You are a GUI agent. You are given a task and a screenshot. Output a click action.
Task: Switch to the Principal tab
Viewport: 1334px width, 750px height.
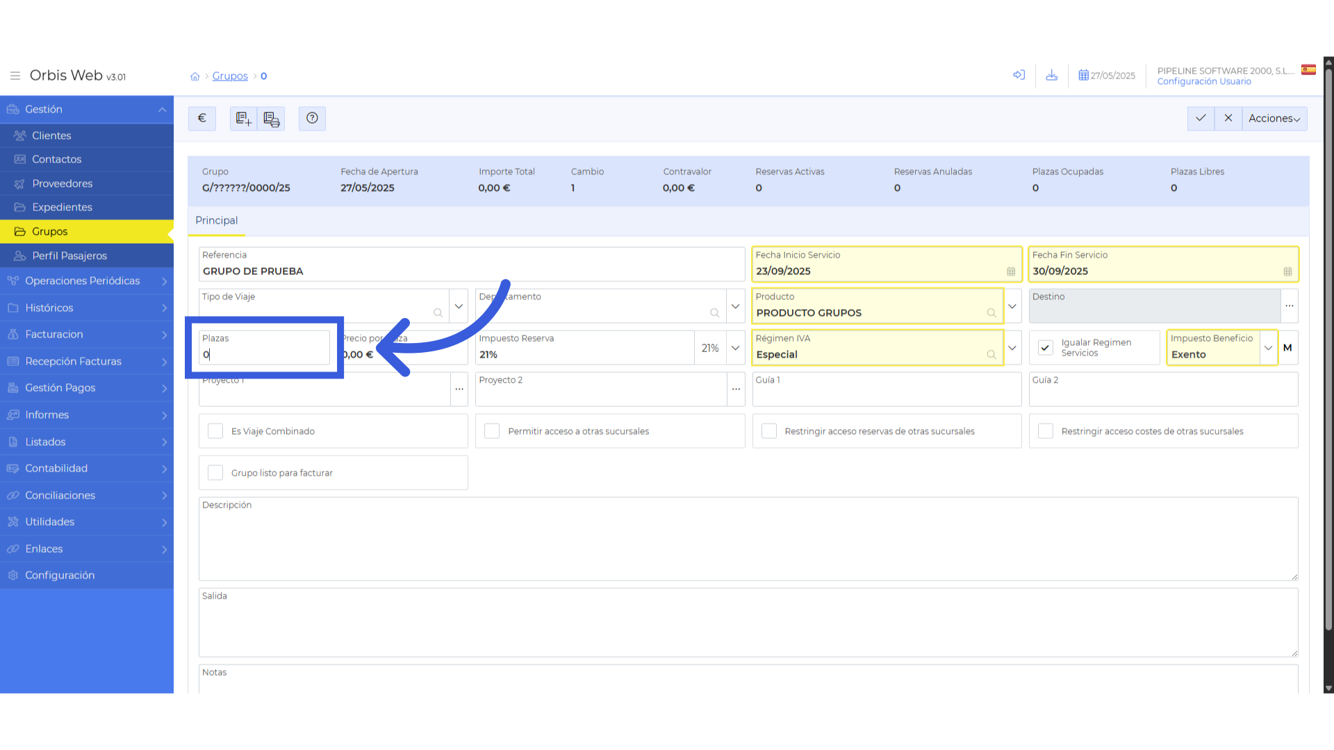coord(216,221)
